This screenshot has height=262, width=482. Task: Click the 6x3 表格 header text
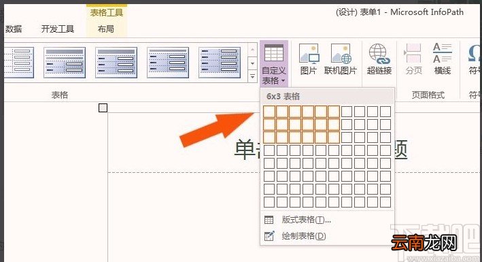point(283,97)
